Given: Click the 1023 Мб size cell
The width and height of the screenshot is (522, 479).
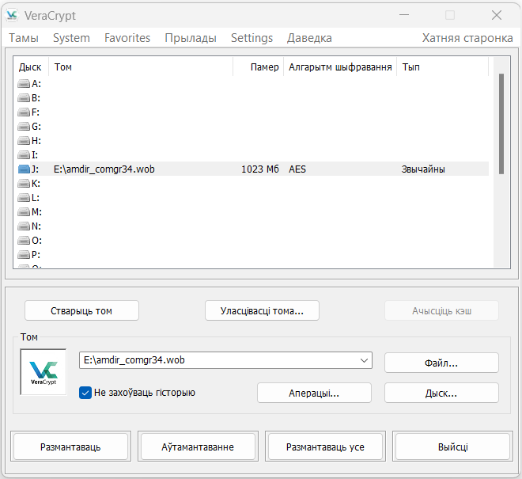Looking at the screenshot, I should (260, 169).
